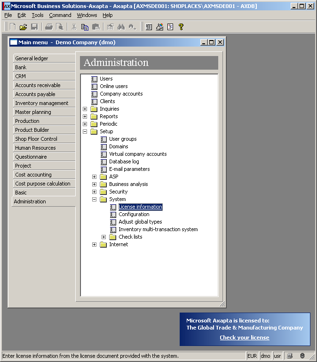Click the Print toolbar icon
The height and width of the screenshot is (362, 317).
[x=49, y=27]
